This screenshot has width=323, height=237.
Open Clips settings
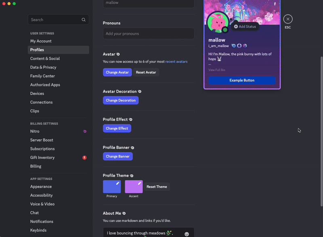click(x=59, y=111)
